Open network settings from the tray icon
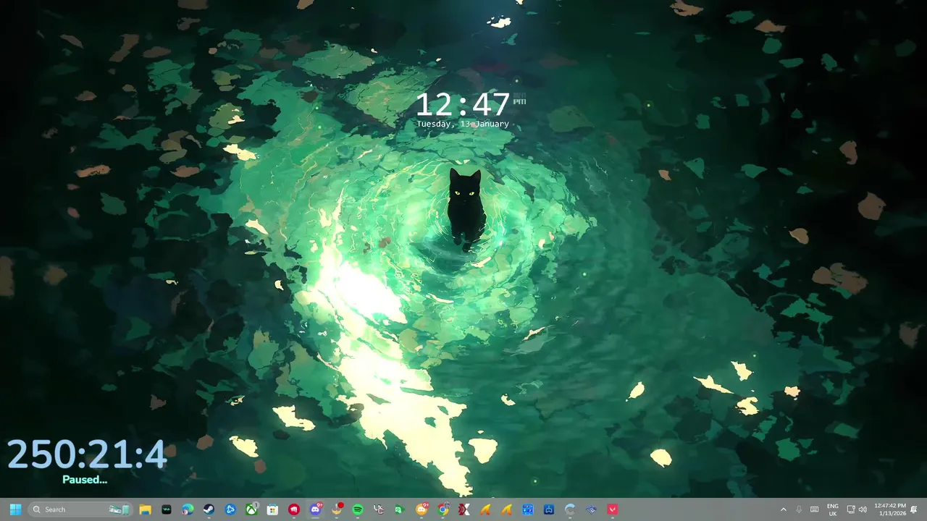Viewport: 927px width, 521px height. (x=851, y=509)
